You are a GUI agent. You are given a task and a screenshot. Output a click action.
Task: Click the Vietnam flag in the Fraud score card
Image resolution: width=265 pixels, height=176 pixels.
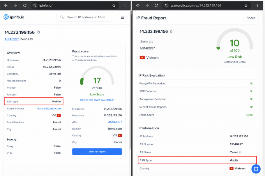(120, 136)
